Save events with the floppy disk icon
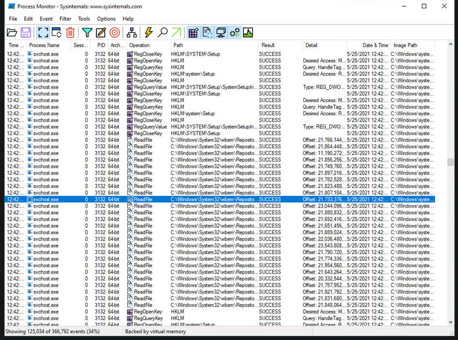458x340 pixels. pyautogui.click(x=26, y=32)
